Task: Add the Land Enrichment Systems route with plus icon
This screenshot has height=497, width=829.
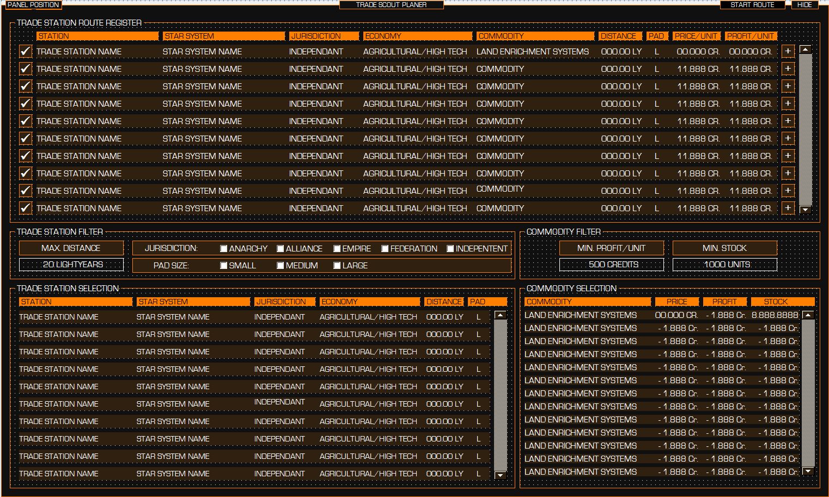Action: (x=788, y=51)
